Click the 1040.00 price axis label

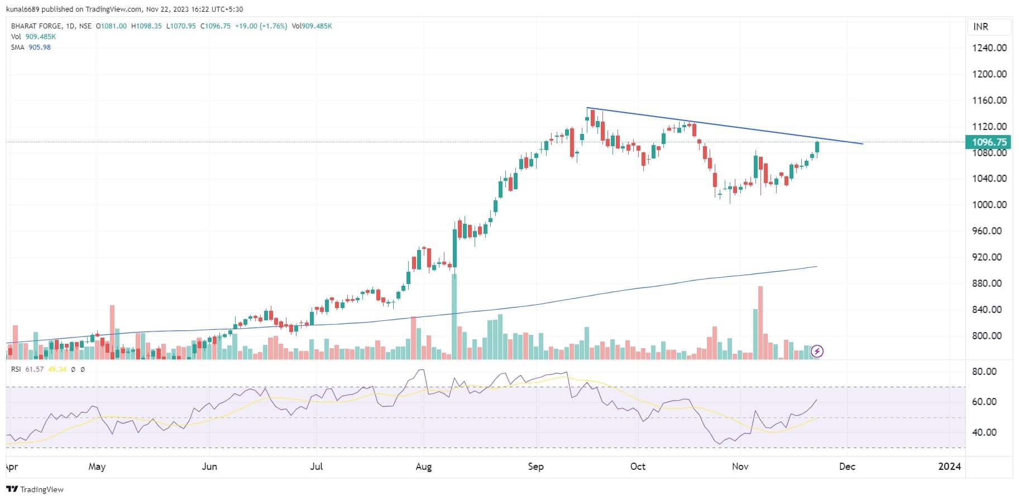[x=989, y=179]
